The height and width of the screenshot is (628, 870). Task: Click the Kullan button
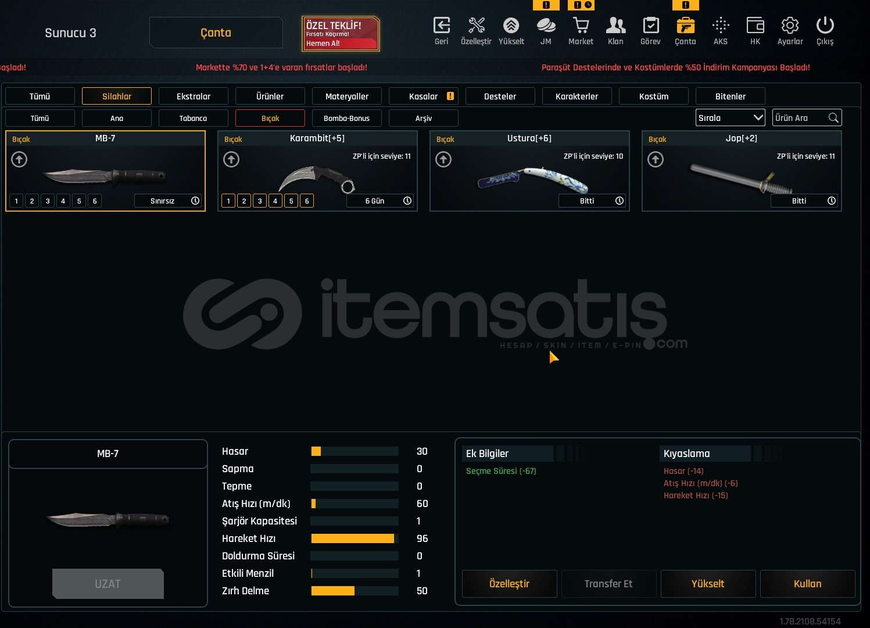[808, 584]
